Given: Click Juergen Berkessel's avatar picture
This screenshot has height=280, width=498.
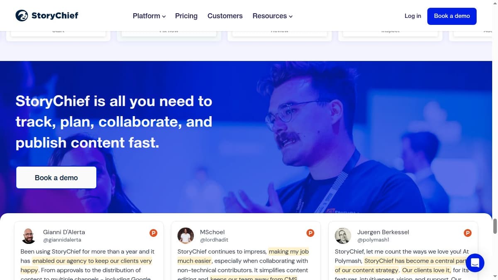Looking at the screenshot, I should tap(343, 236).
